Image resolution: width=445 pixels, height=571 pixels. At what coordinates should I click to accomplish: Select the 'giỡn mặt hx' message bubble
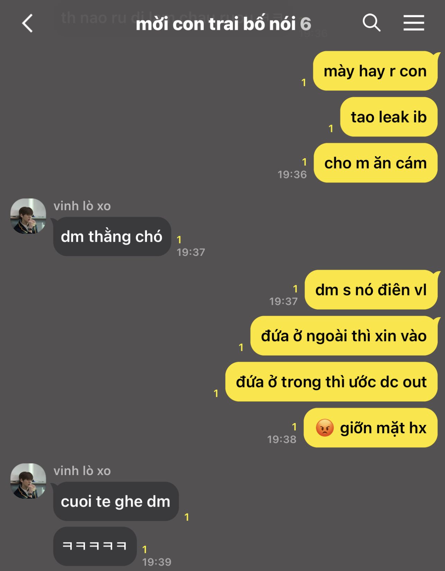pos(371,428)
